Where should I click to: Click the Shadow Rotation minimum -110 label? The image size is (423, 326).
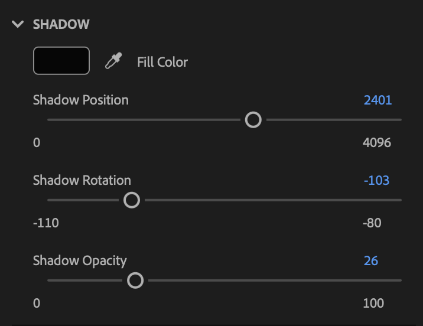46,223
